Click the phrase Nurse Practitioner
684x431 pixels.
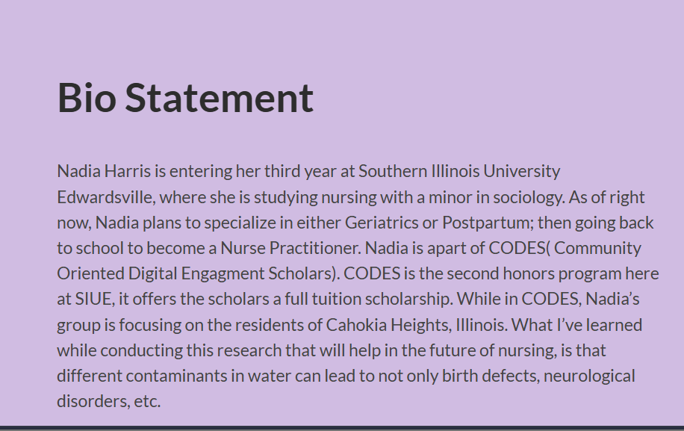[290, 248]
